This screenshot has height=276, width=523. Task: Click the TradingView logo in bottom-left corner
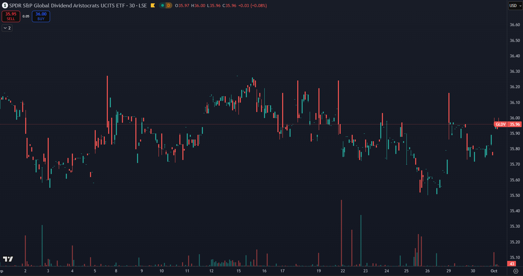click(8, 259)
